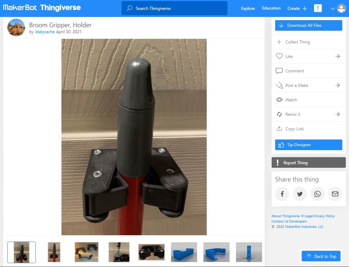Share the thing on WhatsApp
The height and width of the screenshot is (267, 349).
tap(317, 194)
